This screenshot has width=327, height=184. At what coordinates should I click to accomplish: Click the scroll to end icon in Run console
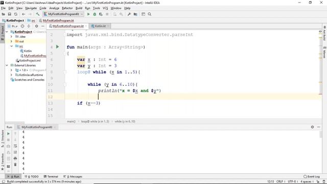pos(15,152)
